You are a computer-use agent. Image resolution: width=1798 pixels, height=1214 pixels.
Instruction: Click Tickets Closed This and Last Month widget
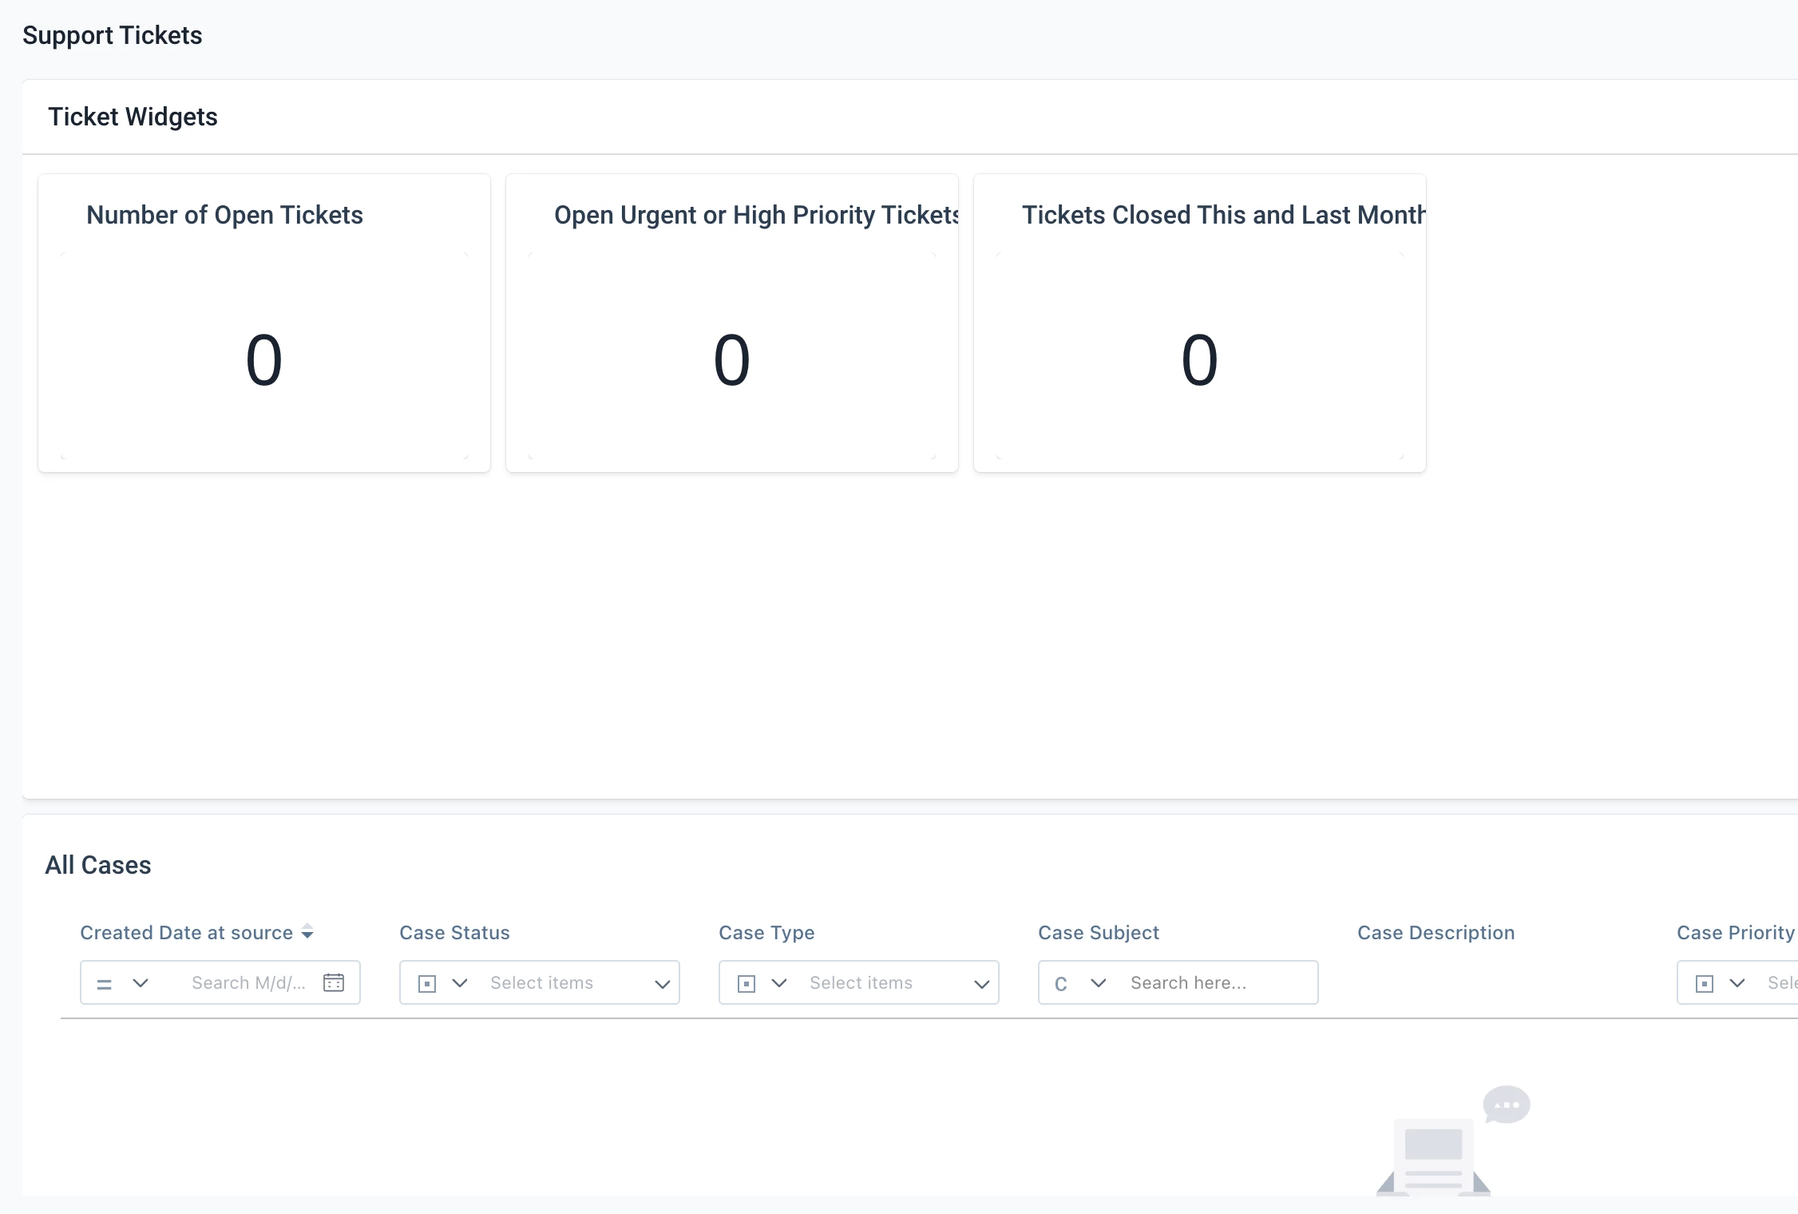click(x=1199, y=323)
